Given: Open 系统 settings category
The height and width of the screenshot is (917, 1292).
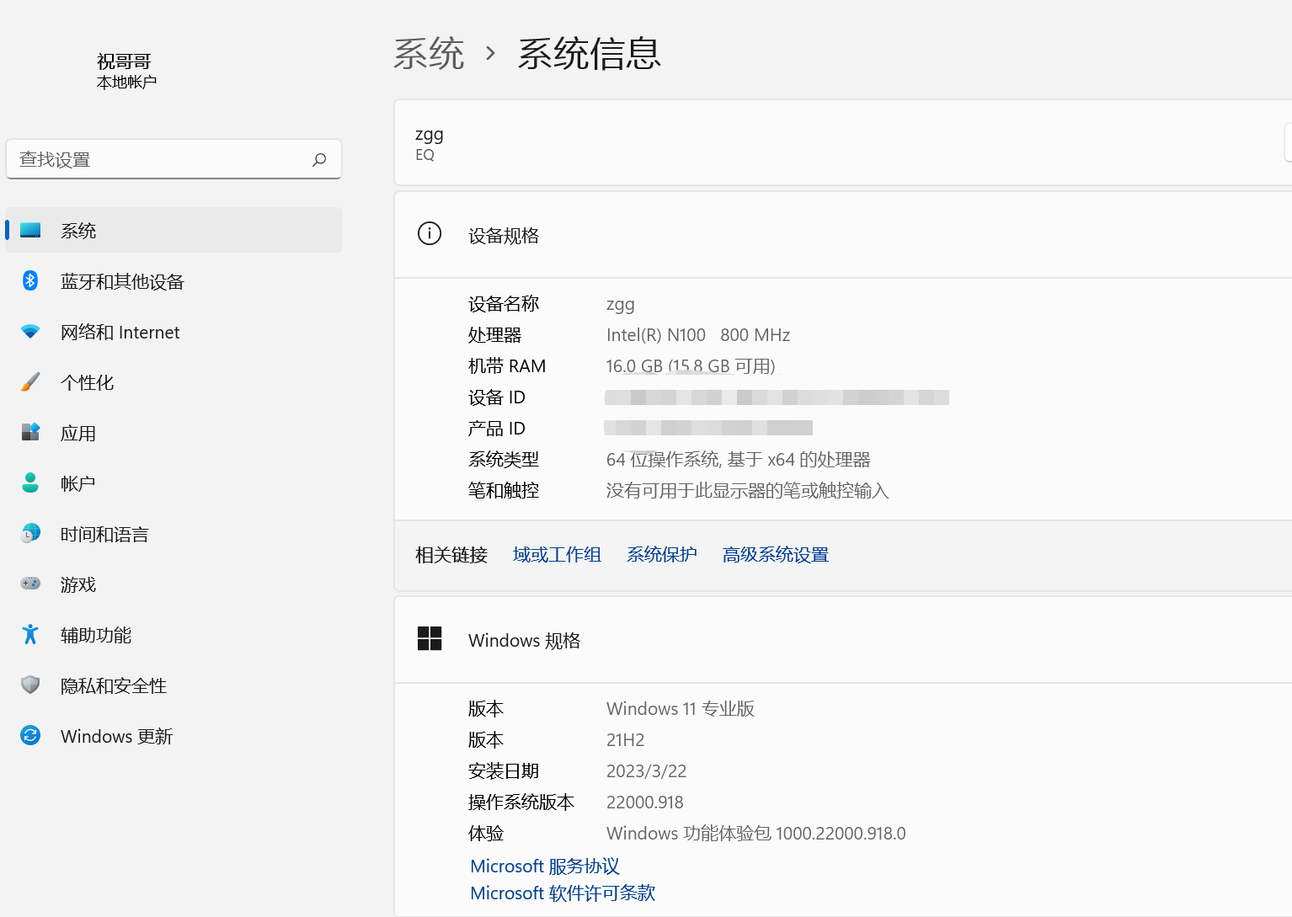Looking at the screenshot, I should pos(174,230).
